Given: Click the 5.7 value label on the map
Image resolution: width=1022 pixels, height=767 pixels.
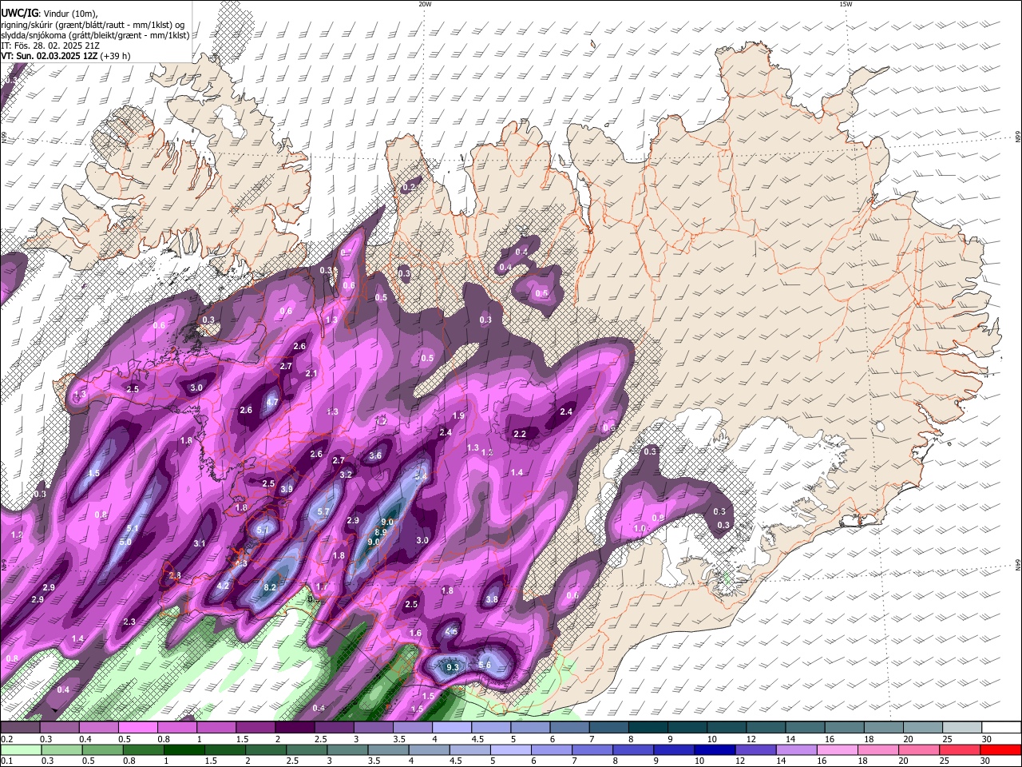Looking at the screenshot, I should [x=323, y=512].
